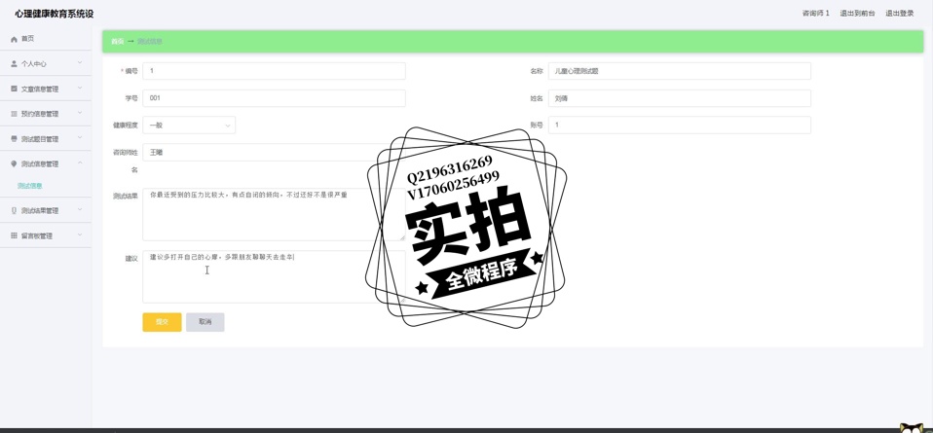Select the 测试信息 submenu item
Screen dimensions: 933x433
pos(30,186)
